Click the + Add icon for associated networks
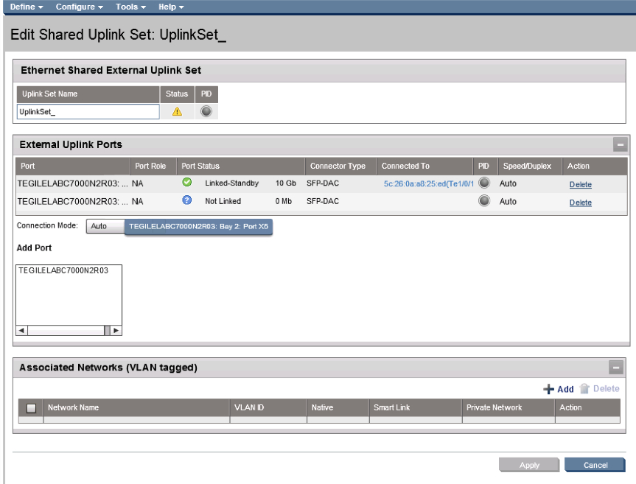 pos(550,389)
